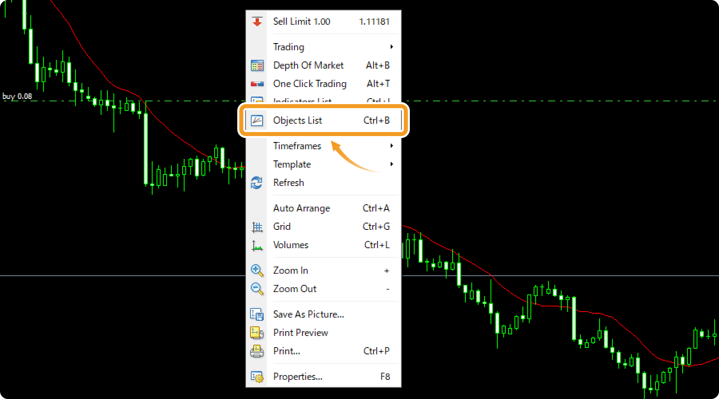
Task: Click the Ctrl+L shortcut label
Action: [x=377, y=245]
